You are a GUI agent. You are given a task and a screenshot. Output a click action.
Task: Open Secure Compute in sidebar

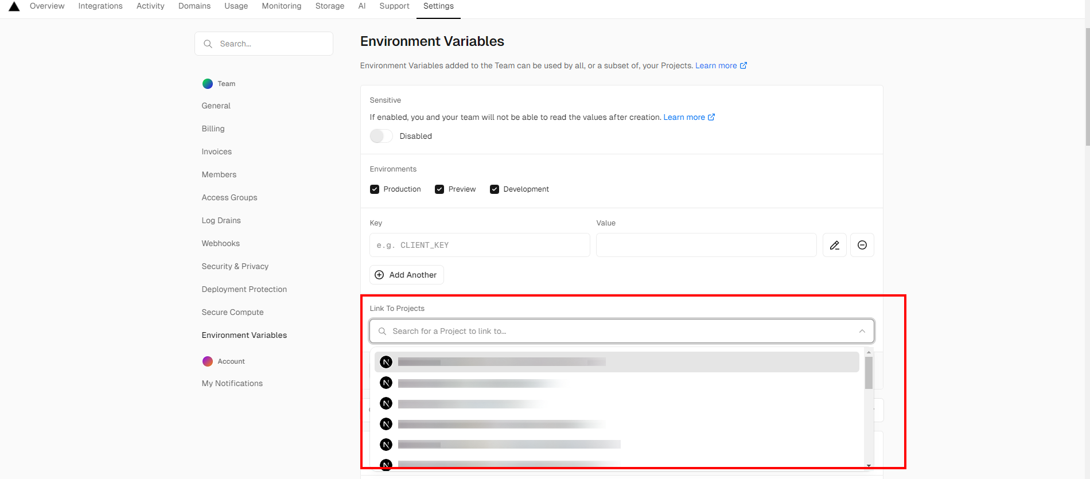[233, 312]
